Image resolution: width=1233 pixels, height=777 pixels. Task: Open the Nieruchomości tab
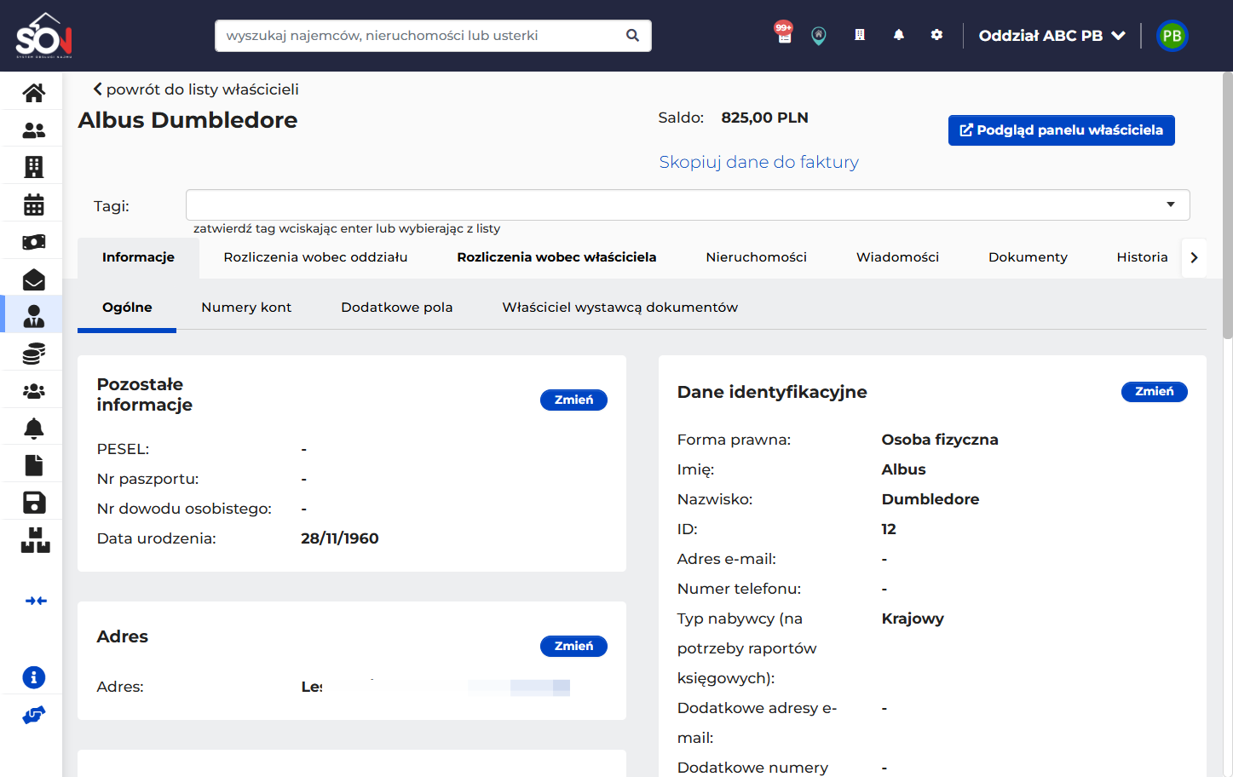click(756, 257)
